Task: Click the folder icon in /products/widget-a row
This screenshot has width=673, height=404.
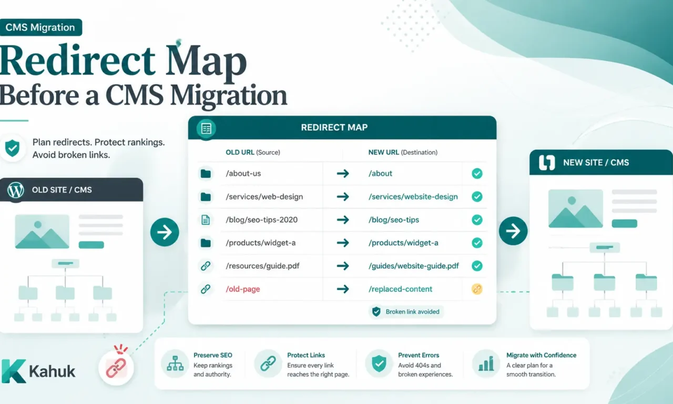Action: (206, 243)
